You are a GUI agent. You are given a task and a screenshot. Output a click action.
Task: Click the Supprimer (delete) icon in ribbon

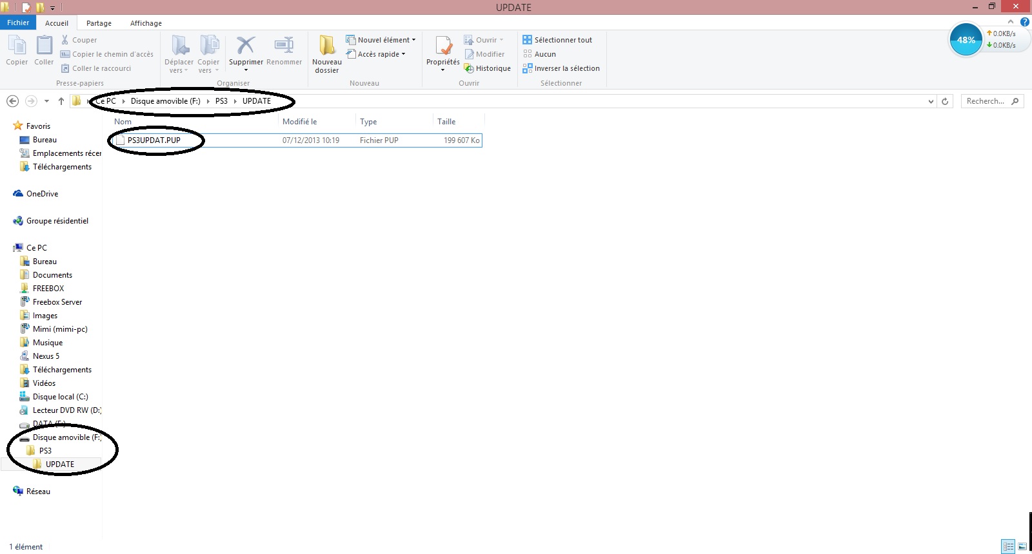pos(246,46)
